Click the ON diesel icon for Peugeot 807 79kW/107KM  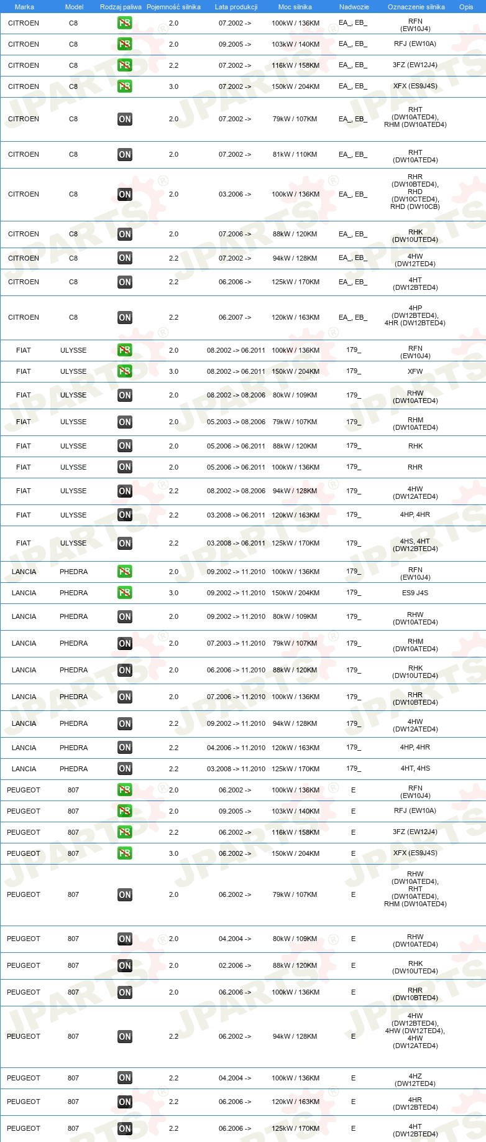tap(125, 895)
